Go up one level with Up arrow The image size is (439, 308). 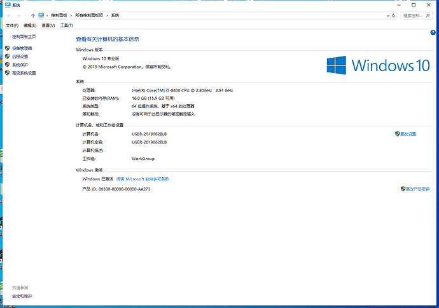click(x=33, y=16)
